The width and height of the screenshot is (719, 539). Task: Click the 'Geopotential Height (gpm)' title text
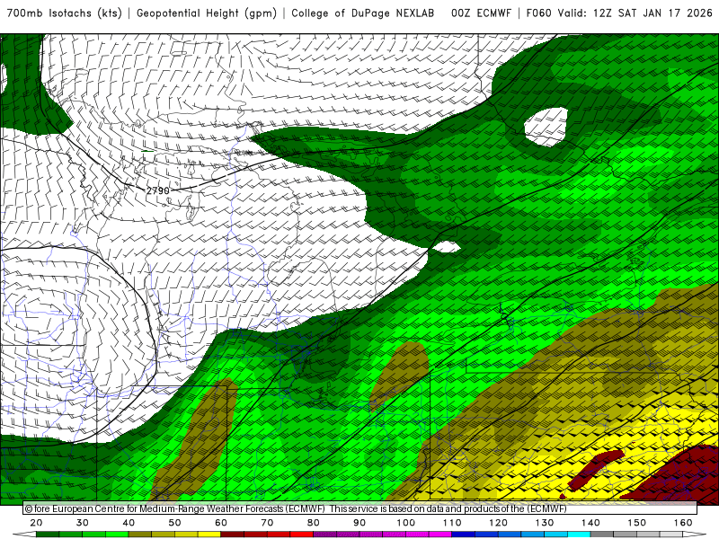coord(207,13)
